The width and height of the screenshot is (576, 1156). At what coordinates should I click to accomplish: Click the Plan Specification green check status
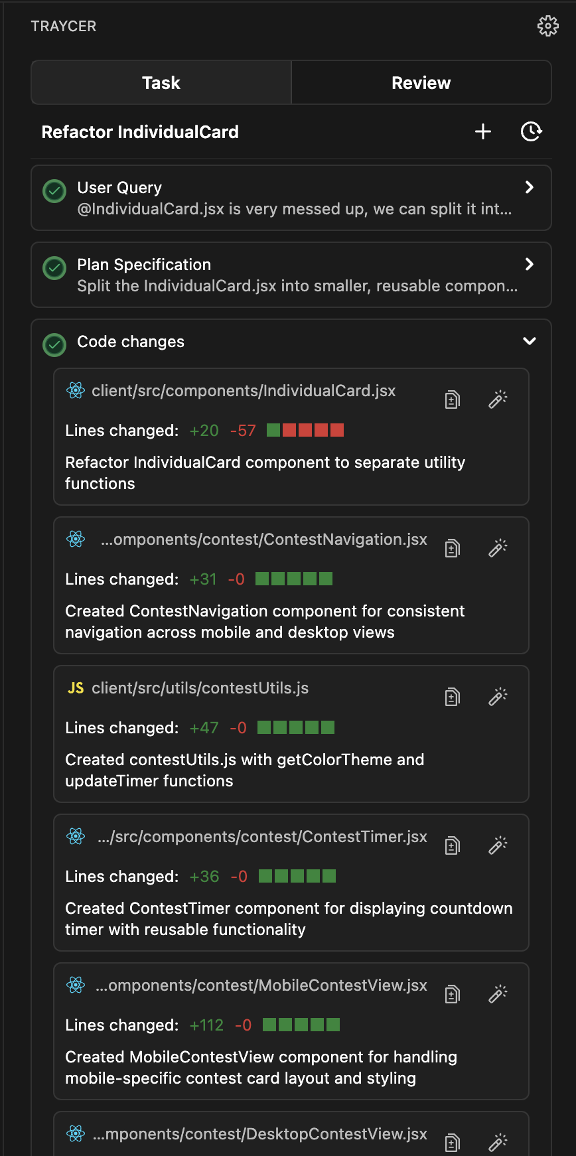pyautogui.click(x=54, y=268)
